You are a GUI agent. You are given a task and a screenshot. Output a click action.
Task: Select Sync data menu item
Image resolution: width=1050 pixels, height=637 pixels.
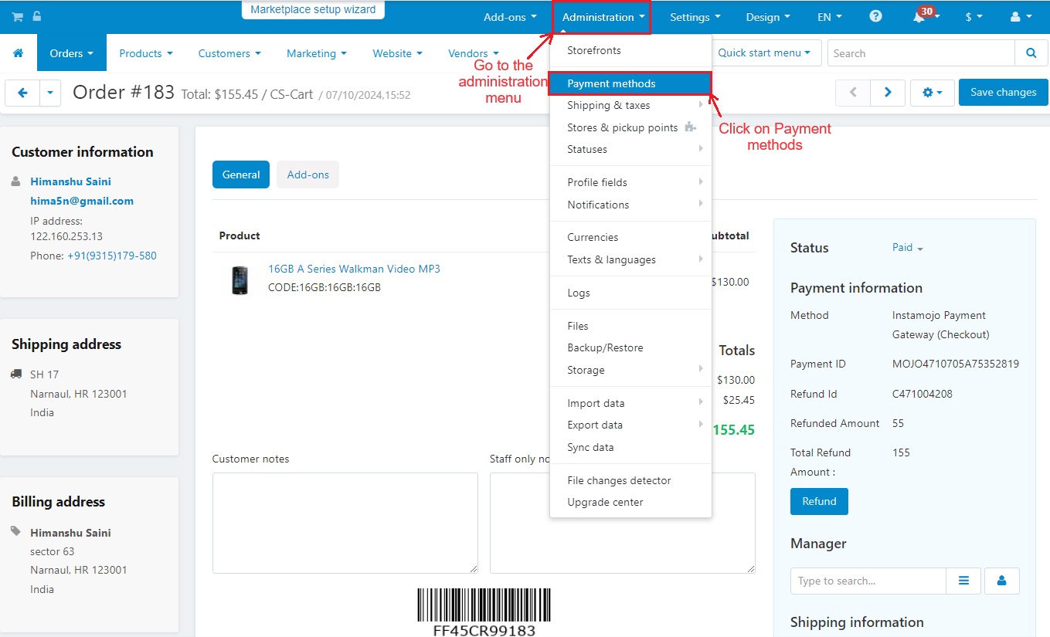(x=630, y=447)
